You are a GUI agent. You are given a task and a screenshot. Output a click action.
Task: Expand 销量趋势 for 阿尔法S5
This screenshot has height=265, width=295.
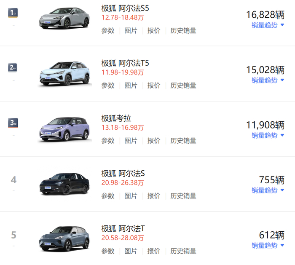(268, 25)
